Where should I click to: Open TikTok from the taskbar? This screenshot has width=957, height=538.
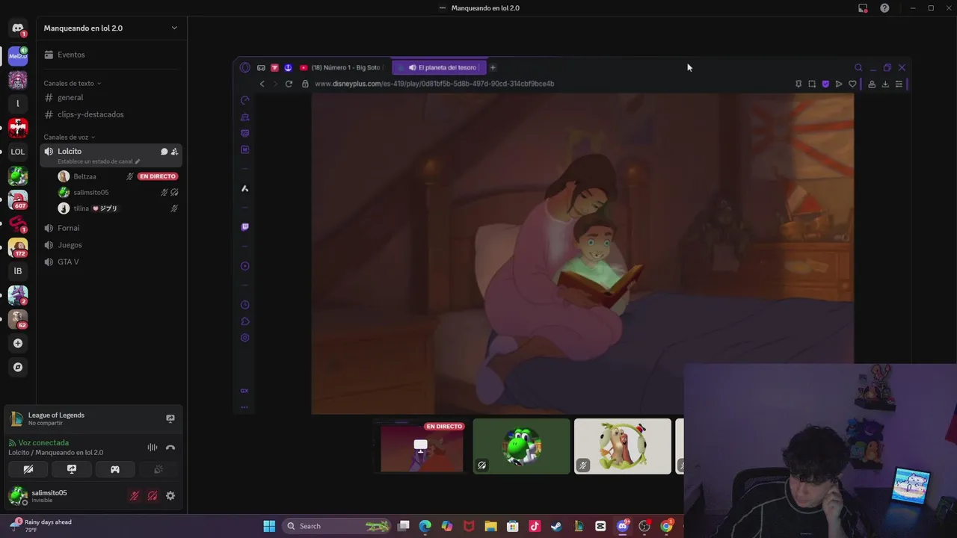coord(535,526)
